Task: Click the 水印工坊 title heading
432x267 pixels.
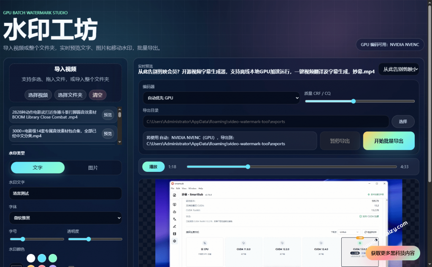Action: [x=51, y=29]
